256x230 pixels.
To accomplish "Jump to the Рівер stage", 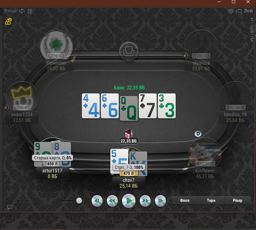I will point(238,201).
